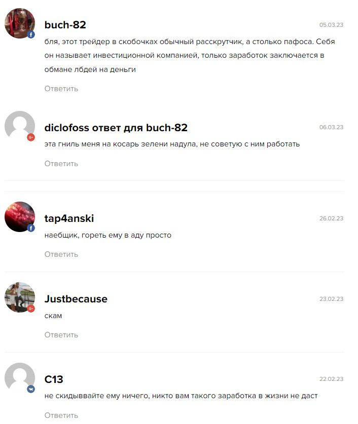Image resolution: width=358 pixels, height=424 pixels.
Task: Open Justbecause profile picture
Action: pyautogui.click(x=20, y=297)
